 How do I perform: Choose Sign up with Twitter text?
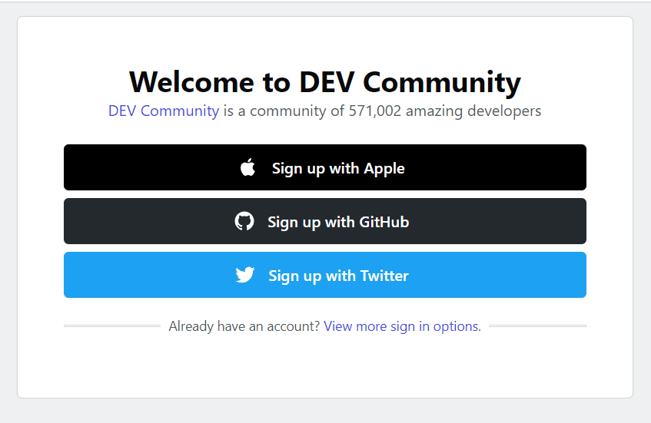pos(338,276)
